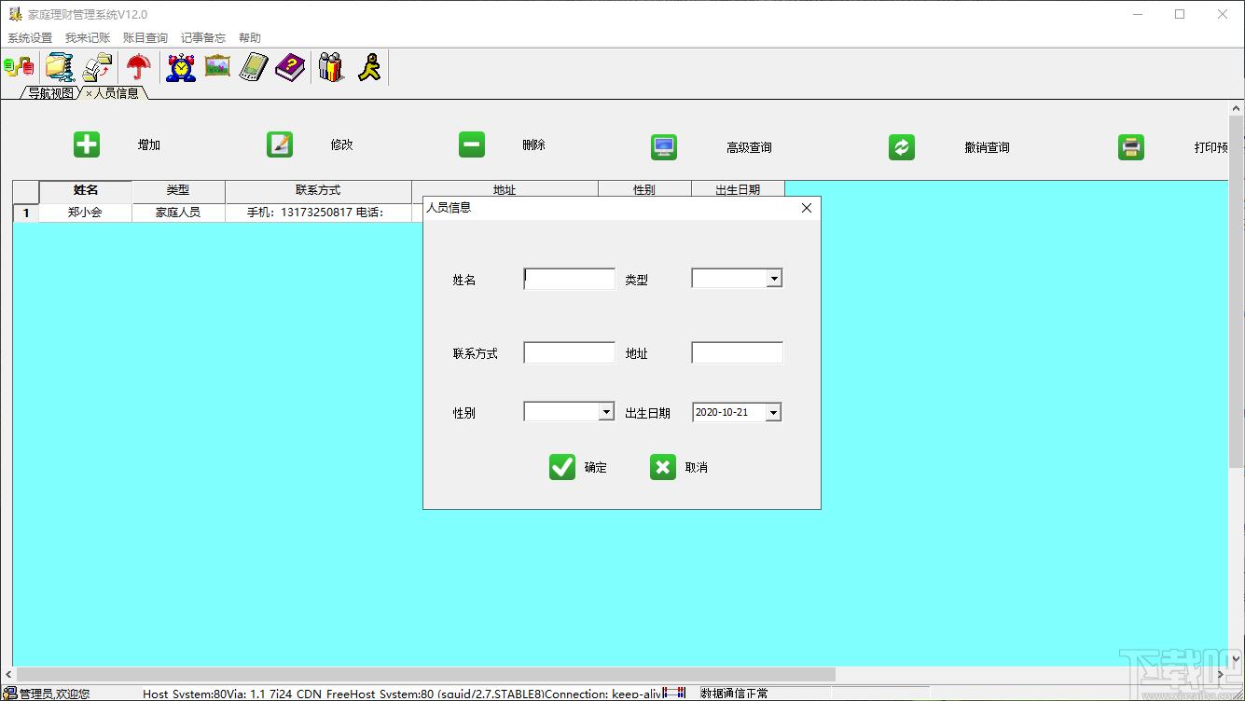Click the 撤销查询 button label
1245x701 pixels.
coord(987,147)
